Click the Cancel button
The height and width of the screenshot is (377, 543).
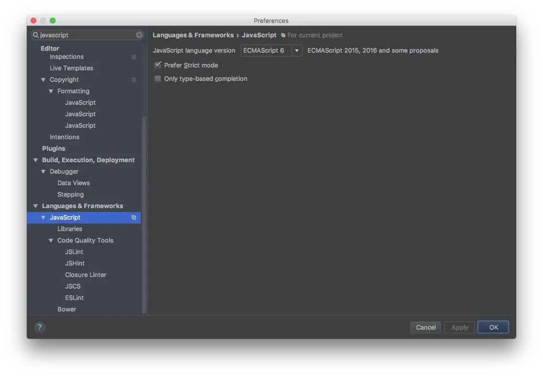tap(425, 327)
